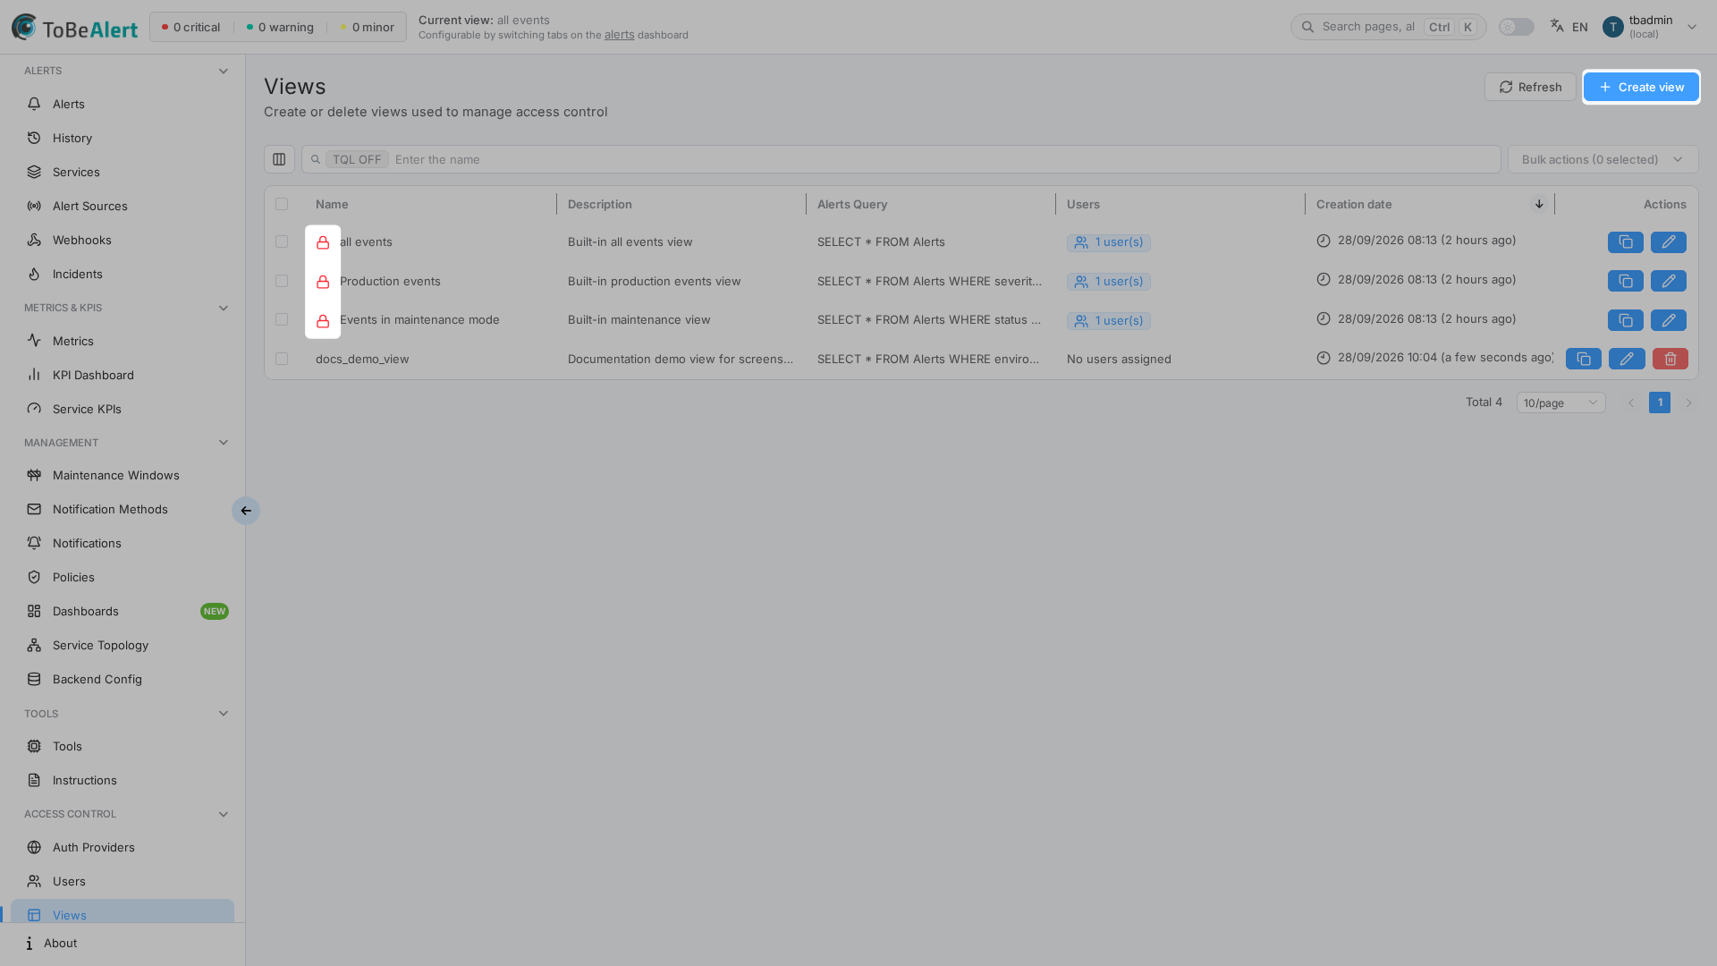Toggle the TQL OFF switch

coord(357,159)
